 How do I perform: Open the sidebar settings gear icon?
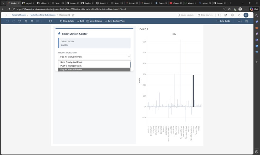(x=257, y=152)
